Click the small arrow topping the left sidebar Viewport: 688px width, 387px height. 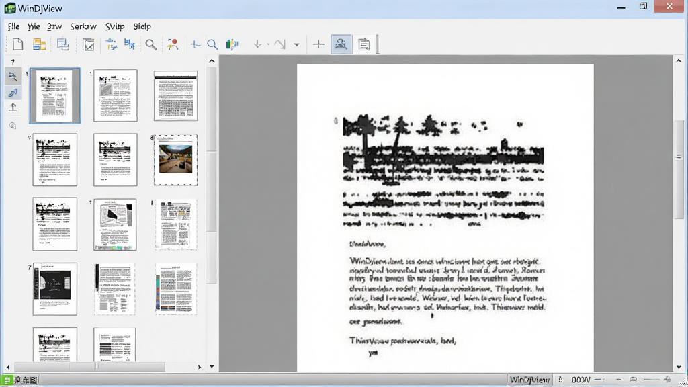click(x=13, y=62)
